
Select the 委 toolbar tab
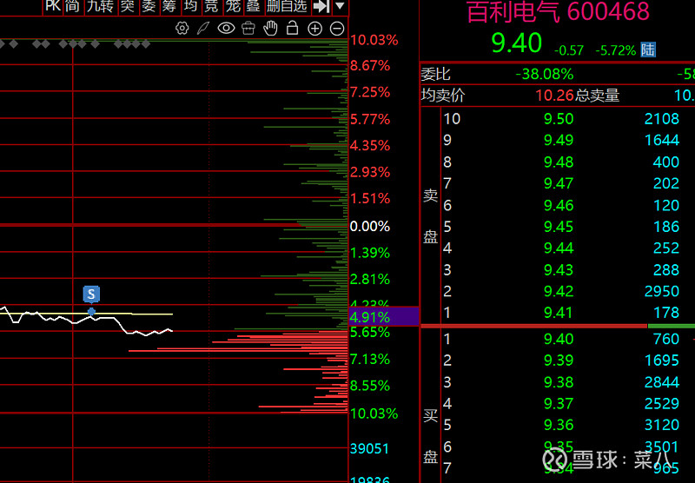click(149, 6)
